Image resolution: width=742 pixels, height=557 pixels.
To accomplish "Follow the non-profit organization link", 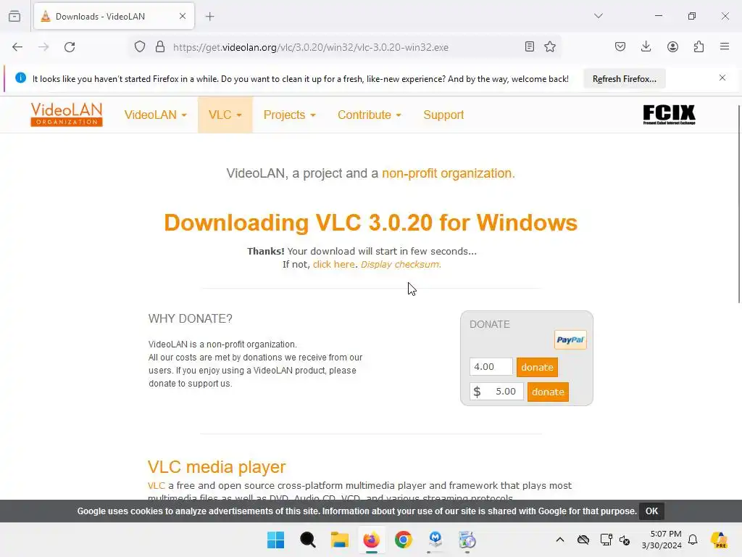I will 448,173.
